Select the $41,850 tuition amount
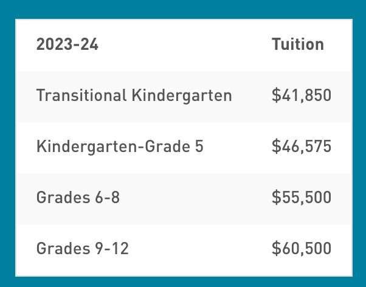This screenshot has height=287, width=366. 301,95
